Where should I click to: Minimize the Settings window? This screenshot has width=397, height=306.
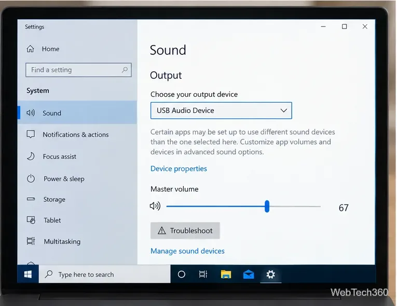tap(323, 26)
